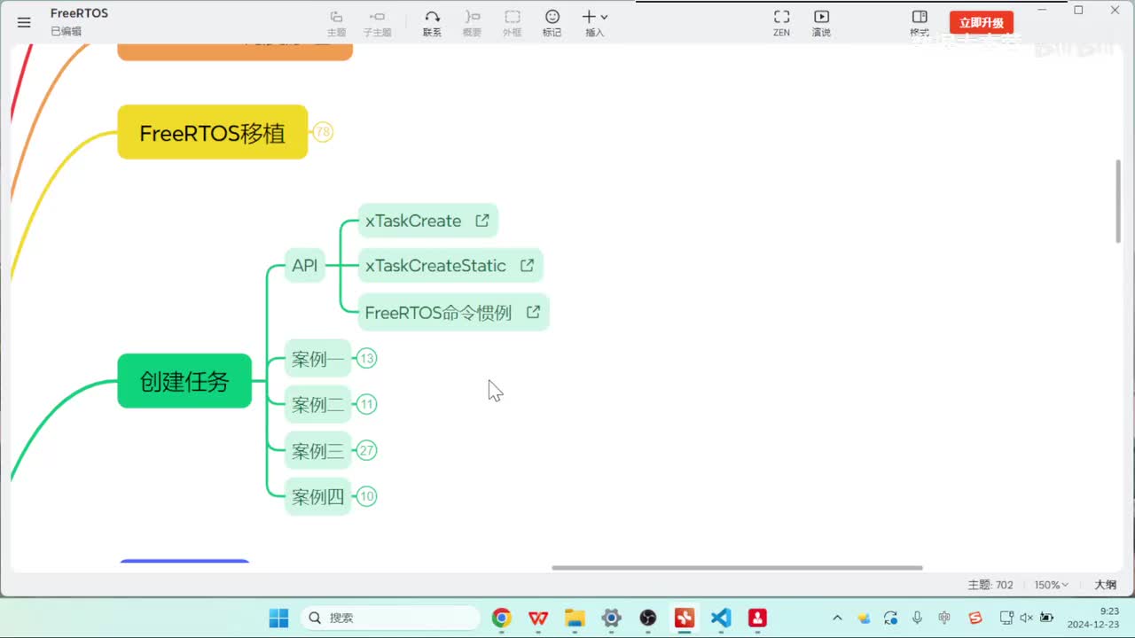Select the 创建任务 topic node
This screenshot has width=1135, height=638.
click(184, 381)
